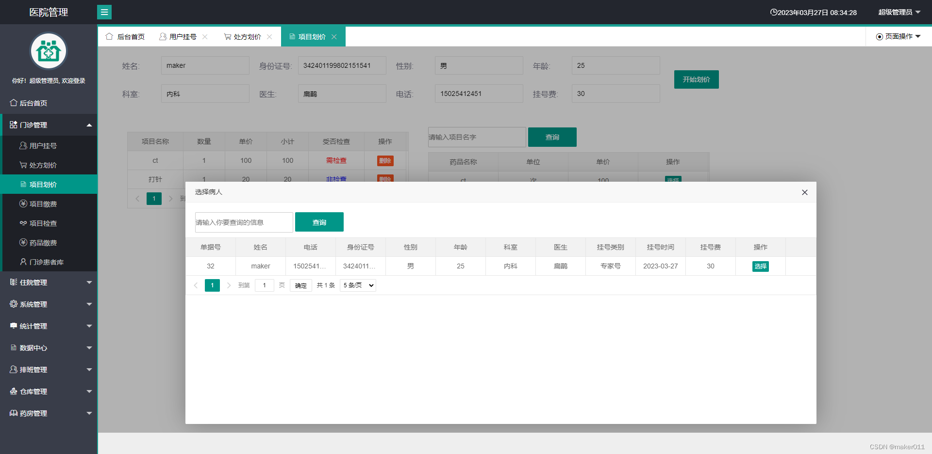The height and width of the screenshot is (454, 932).
Task: Click the 需检查 status in ct row
Action: click(x=336, y=160)
